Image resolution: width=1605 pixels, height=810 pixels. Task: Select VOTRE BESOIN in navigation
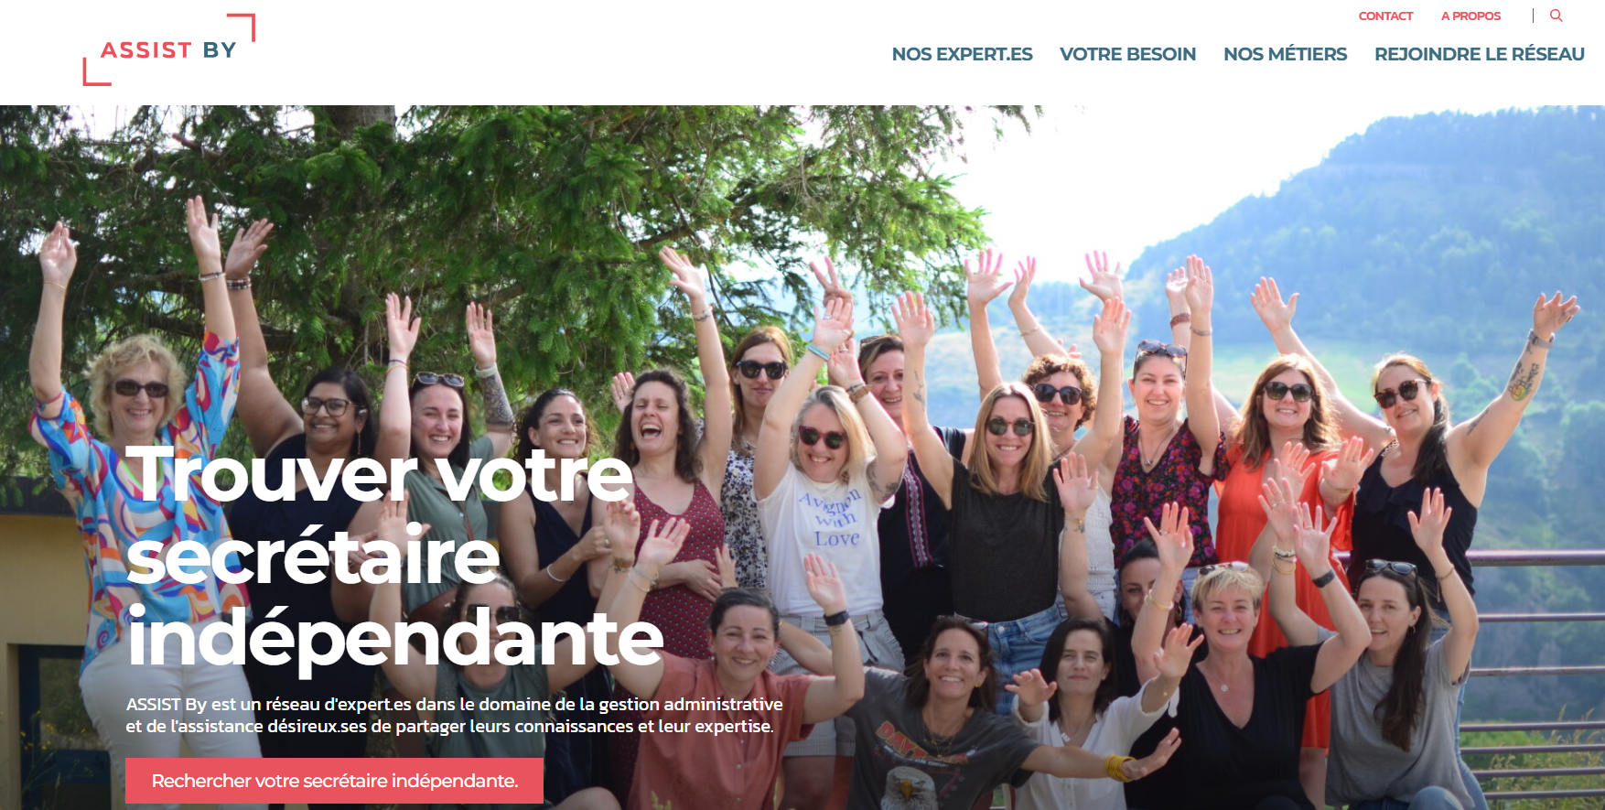coord(1127,54)
